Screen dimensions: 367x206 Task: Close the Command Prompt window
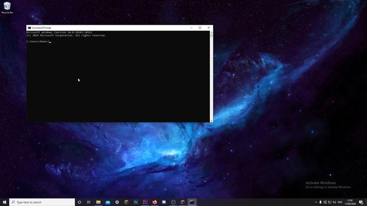point(209,28)
